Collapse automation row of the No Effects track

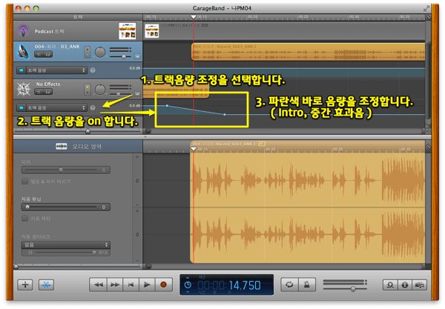(x=137, y=94)
